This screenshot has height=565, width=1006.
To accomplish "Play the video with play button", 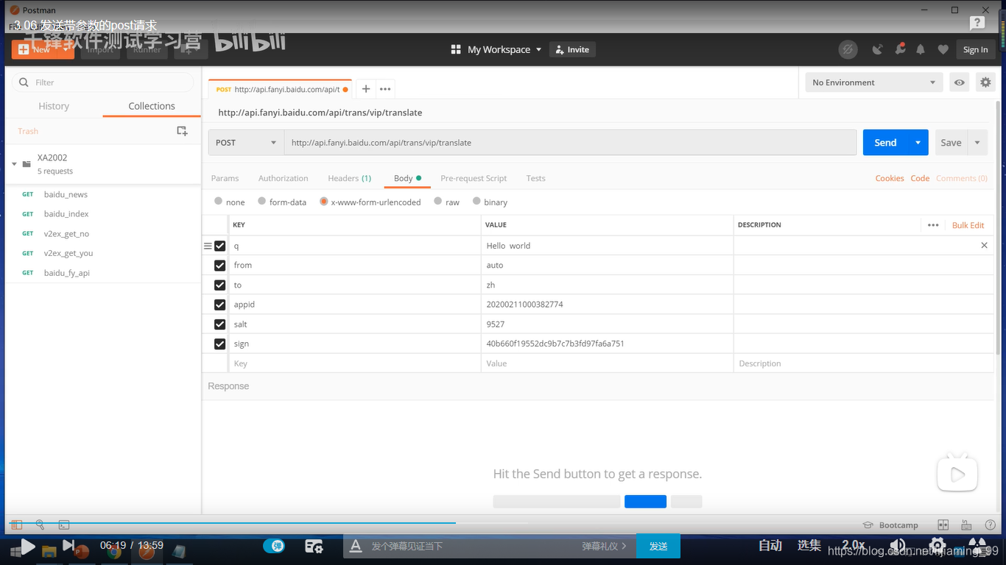I will click(x=27, y=546).
